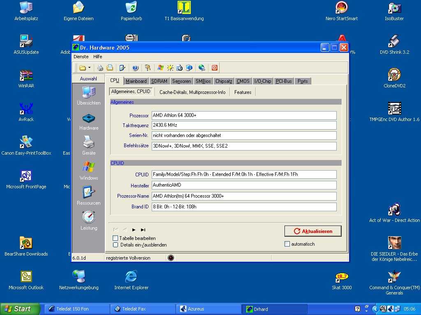Switch to the I/O-Chip tab
The width and height of the screenshot is (421, 315).
(263, 81)
